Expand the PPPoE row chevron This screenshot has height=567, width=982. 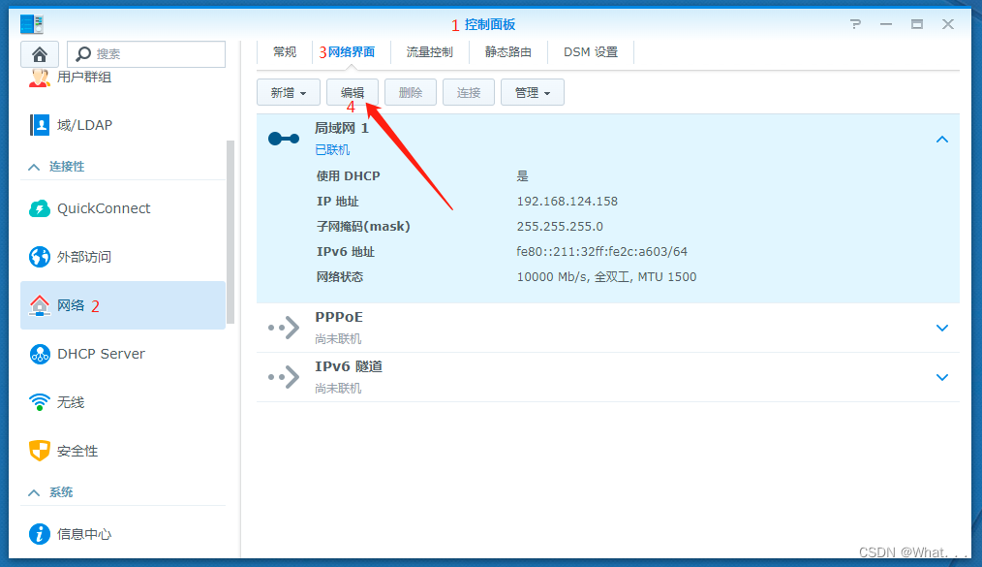point(942,328)
